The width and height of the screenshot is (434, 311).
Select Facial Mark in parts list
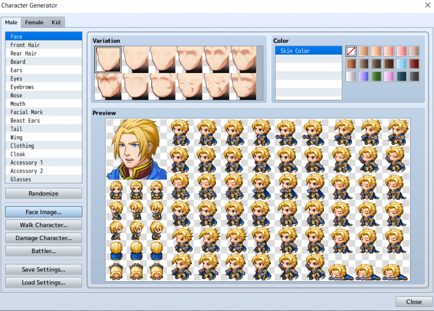[43, 112]
